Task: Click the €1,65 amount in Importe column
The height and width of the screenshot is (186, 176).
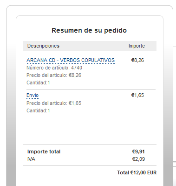Action: pyautogui.click(x=137, y=95)
